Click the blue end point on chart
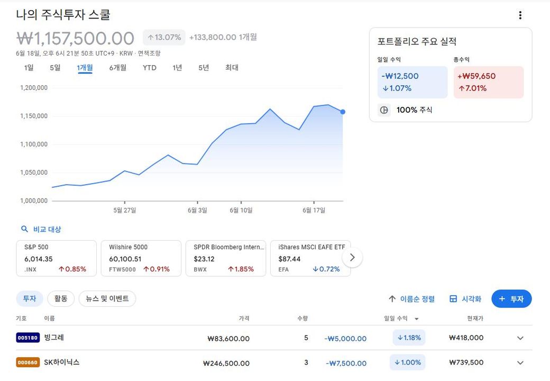The width and height of the screenshot is (550, 381). point(343,112)
